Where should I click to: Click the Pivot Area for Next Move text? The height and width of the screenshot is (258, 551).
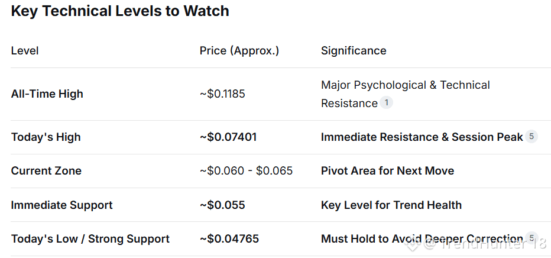coord(388,171)
